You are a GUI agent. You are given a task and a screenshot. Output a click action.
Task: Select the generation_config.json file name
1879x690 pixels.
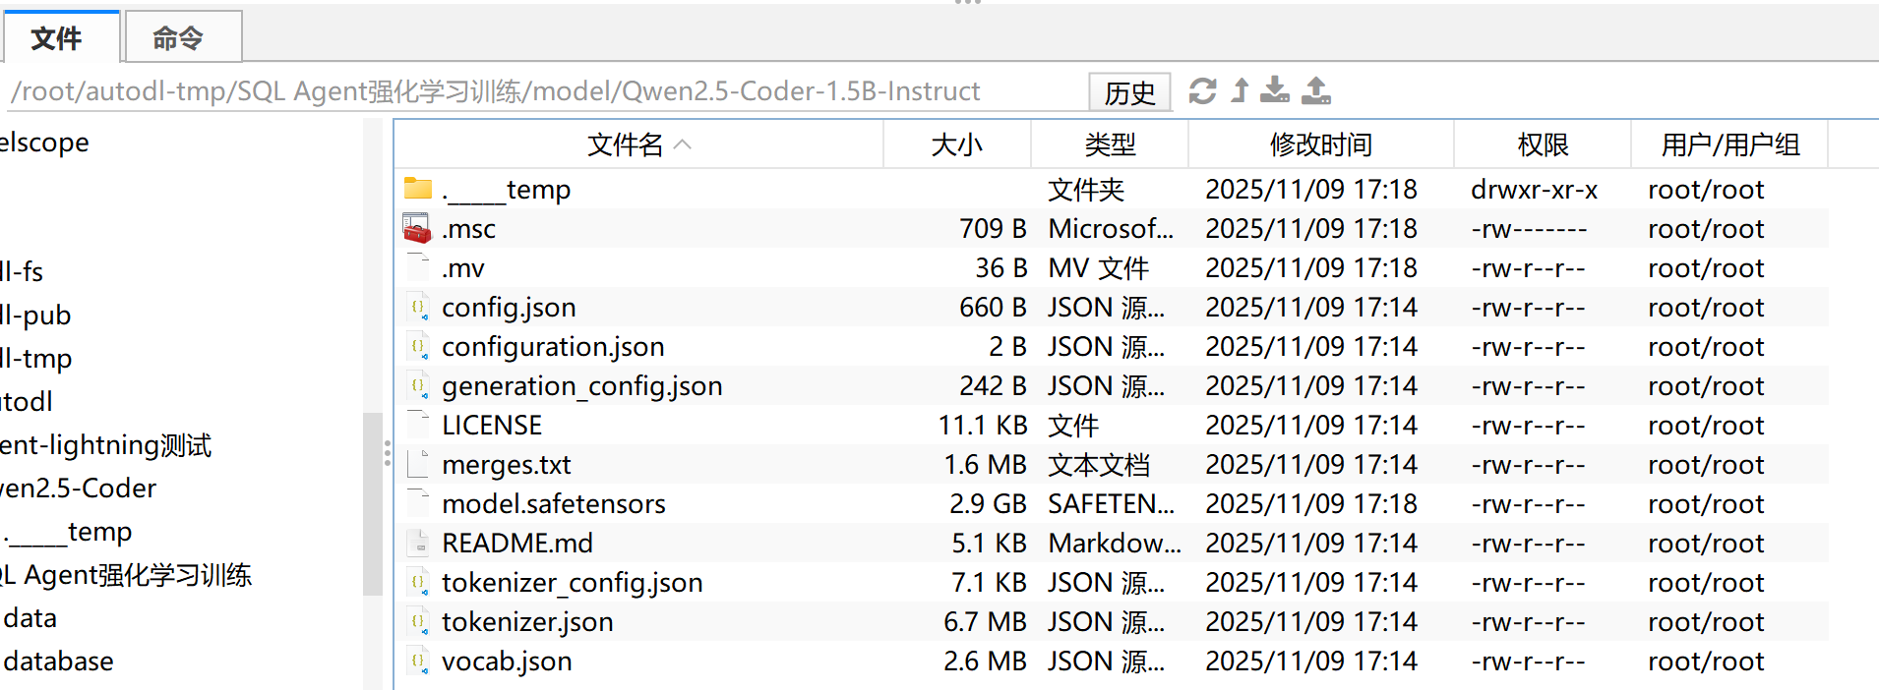click(582, 385)
